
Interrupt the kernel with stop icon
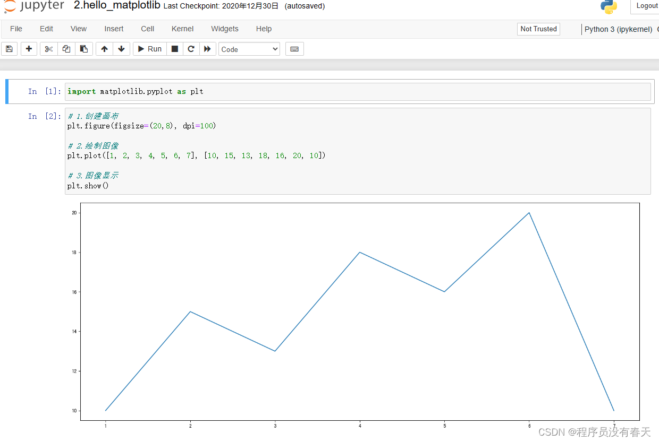pos(174,48)
